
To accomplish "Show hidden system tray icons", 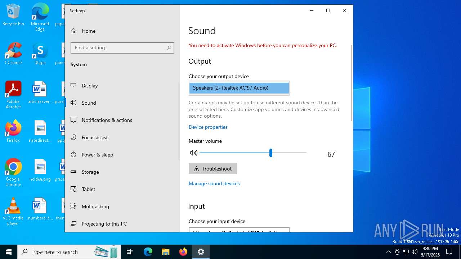I will pos(388,252).
